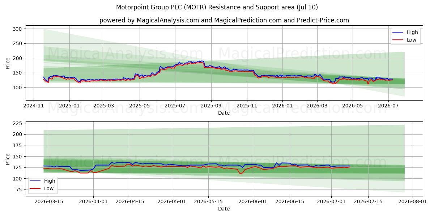The height and width of the screenshot is (217, 434).
Task: Click the 2024-11 date tick label
Action: (34, 106)
